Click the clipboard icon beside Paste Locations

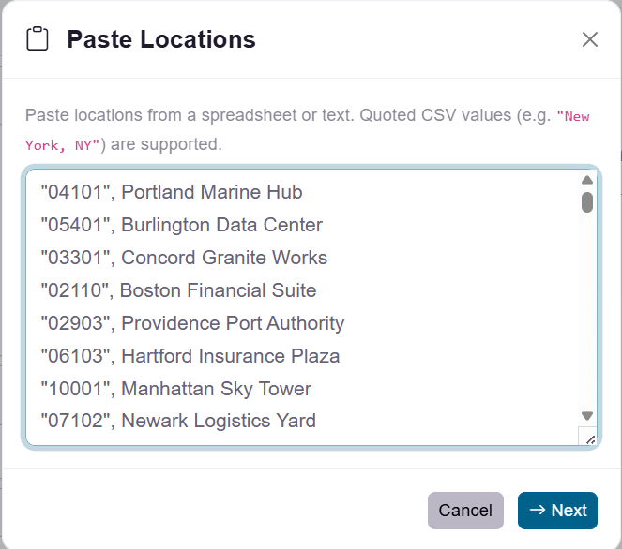point(38,39)
